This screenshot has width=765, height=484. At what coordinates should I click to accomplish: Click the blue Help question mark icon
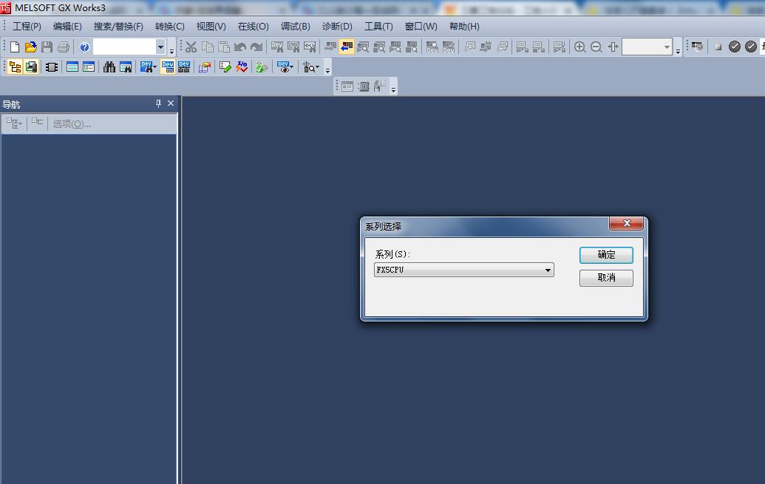(x=84, y=47)
